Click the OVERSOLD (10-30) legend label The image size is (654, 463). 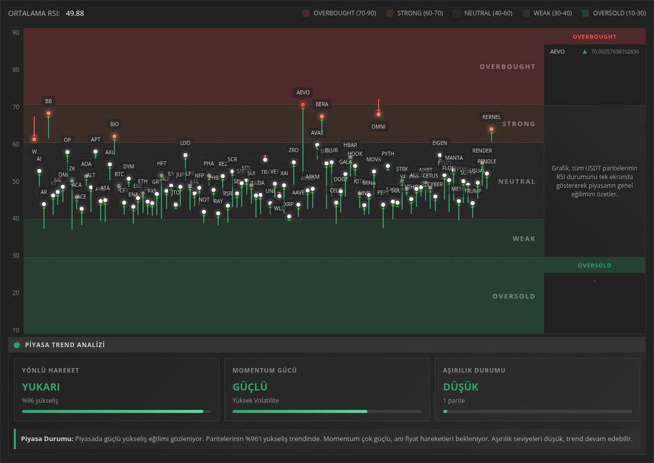pyautogui.click(x=619, y=13)
